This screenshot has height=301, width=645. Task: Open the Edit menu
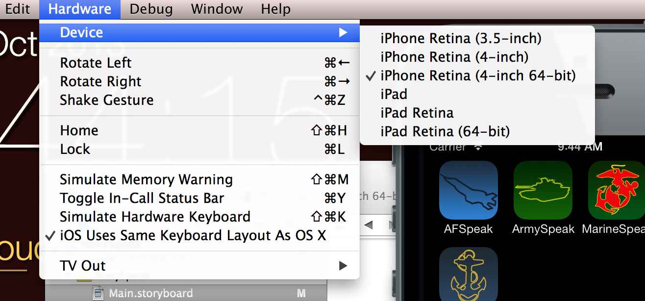pyautogui.click(x=18, y=9)
